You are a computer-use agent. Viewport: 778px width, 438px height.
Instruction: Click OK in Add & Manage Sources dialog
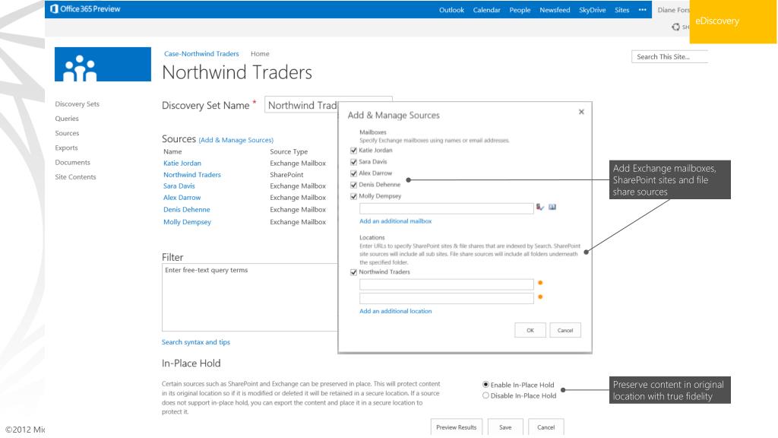pos(530,330)
